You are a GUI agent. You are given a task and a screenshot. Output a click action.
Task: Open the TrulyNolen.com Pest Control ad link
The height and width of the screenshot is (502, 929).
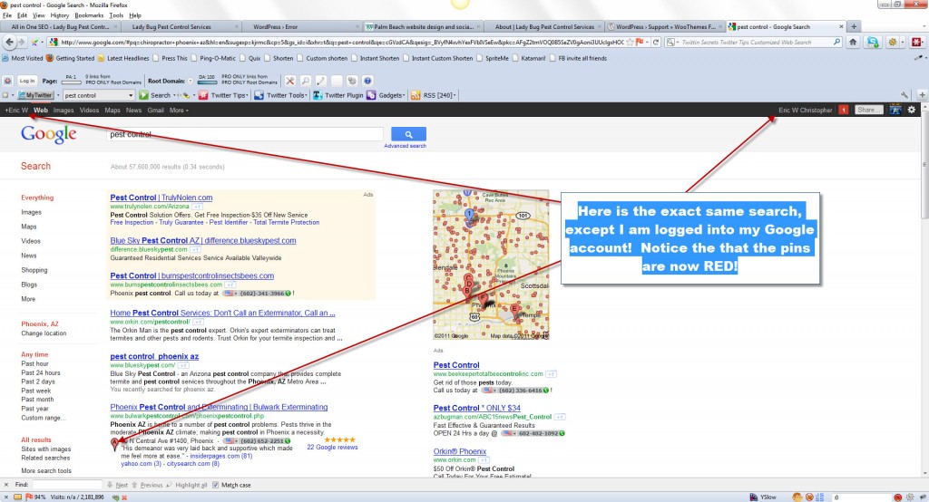click(161, 198)
